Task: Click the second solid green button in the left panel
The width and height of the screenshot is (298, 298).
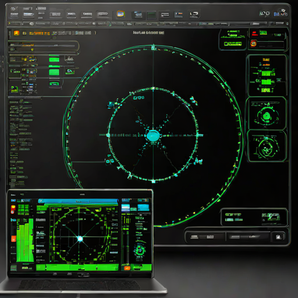Action: (54, 72)
